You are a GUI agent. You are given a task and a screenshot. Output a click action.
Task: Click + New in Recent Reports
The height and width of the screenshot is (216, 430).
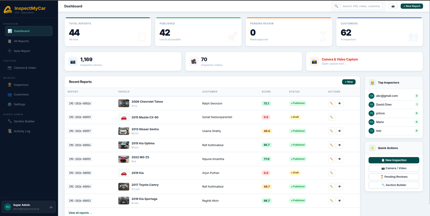[x=349, y=82]
